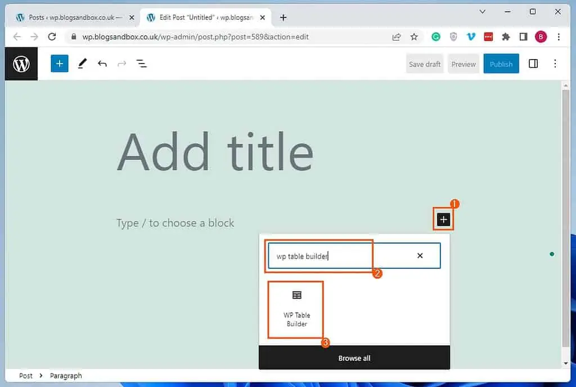Select the Tools pencil icon
The width and height of the screenshot is (576, 387).
pyautogui.click(x=82, y=64)
